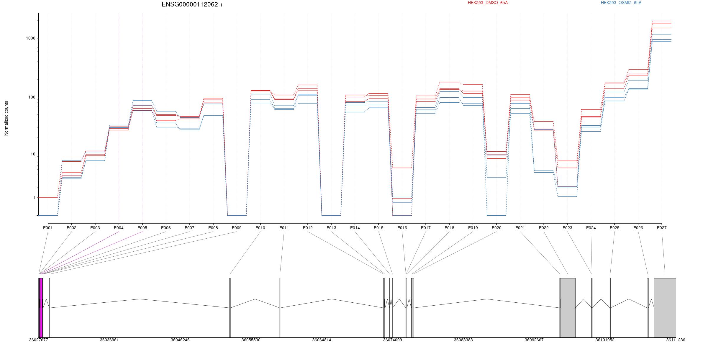708x354 pixels.
Task: Click the exon label E012
Action: point(308,228)
